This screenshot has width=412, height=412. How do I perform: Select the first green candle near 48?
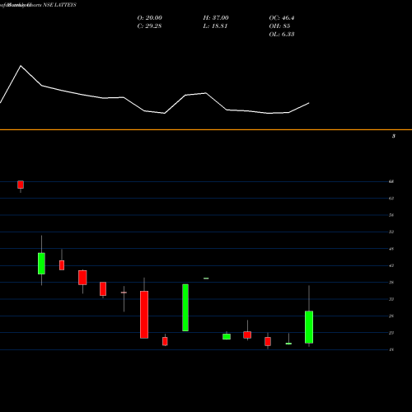[41, 264]
